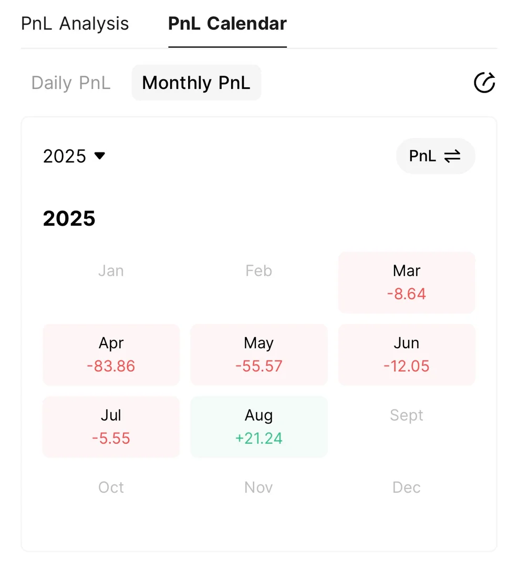This screenshot has width=518, height=568.
Task: Select the PnL Calendar tab
Action: tap(227, 24)
